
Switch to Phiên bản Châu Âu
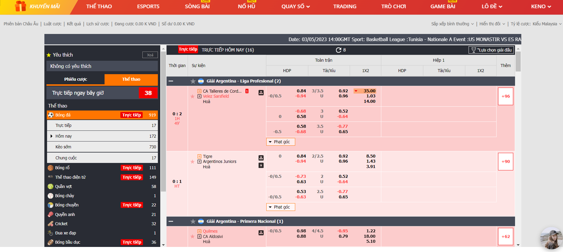tap(21, 24)
